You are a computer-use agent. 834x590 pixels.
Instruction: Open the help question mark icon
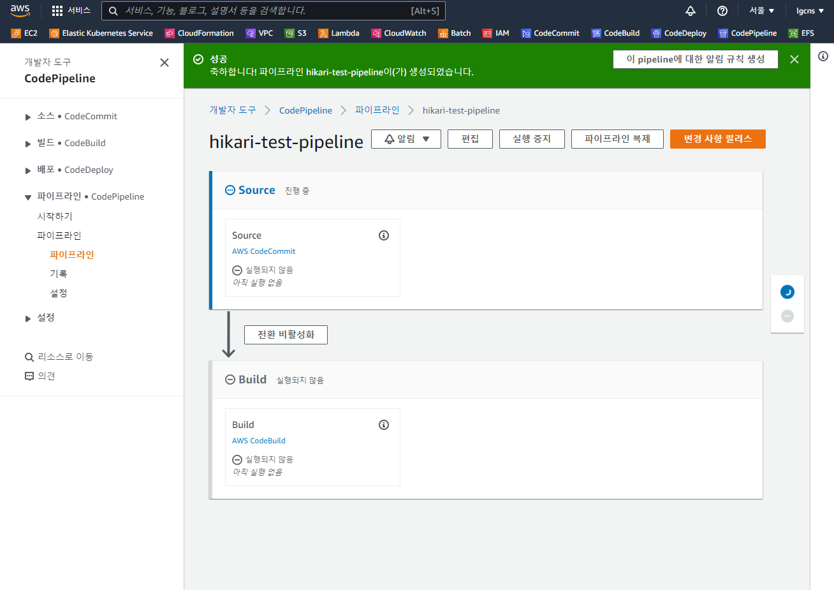coord(722,11)
